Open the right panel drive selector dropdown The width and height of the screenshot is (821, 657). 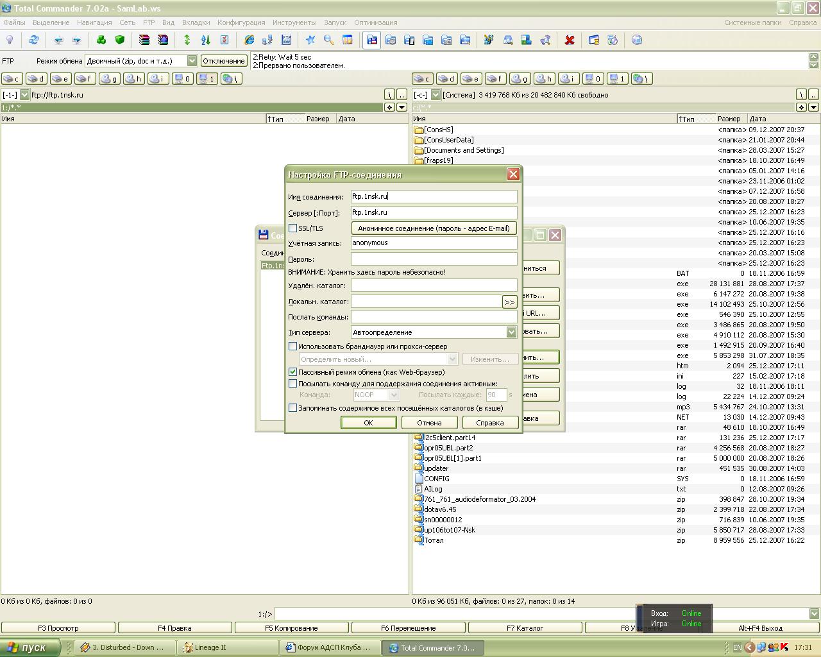point(436,95)
